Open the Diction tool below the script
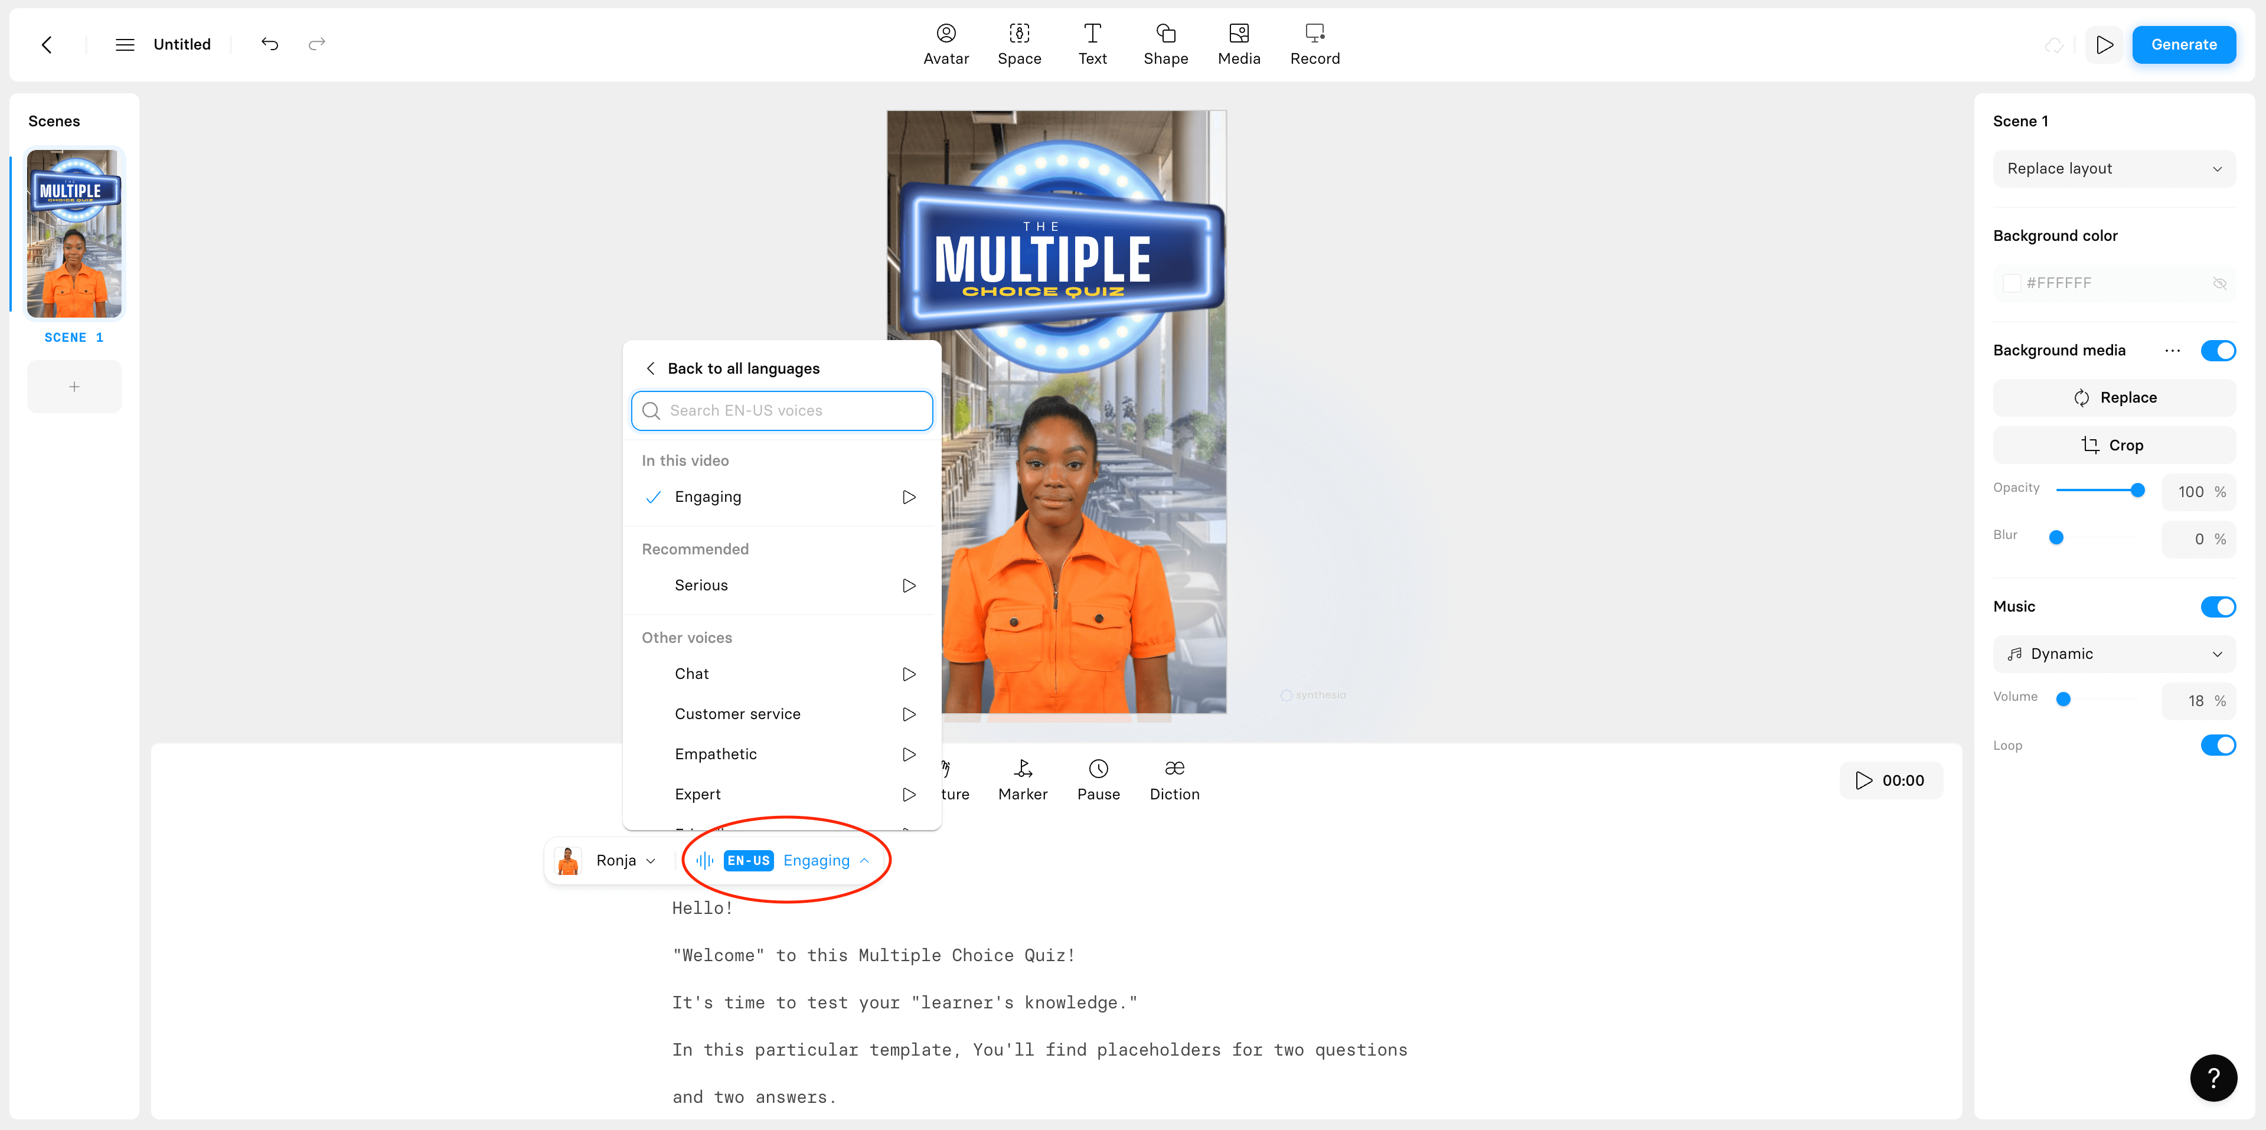The height and width of the screenshot is (1130, 2266). (x=1174, y=779)
